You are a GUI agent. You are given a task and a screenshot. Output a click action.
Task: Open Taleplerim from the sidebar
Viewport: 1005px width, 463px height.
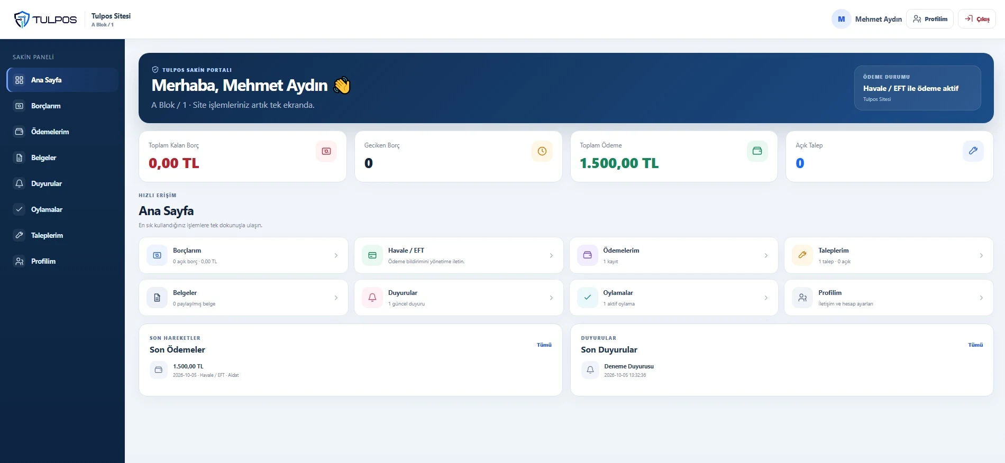click(x=62, y=235)
